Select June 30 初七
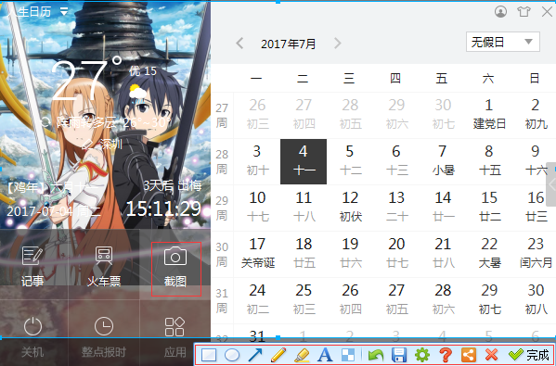The width and height of the screenshot is (556, 366). point(443,115)
